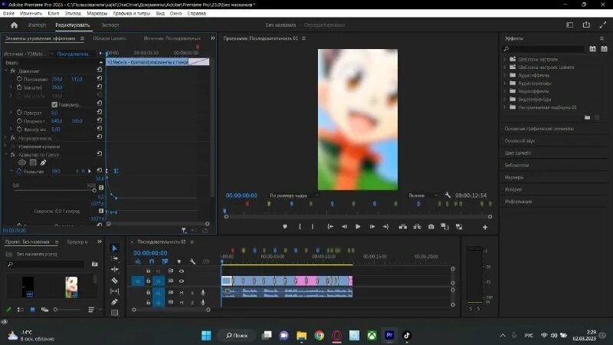Viewport: 613px width, 345px height.
Task: Expand the 'Видеоэффекты' folder
Action: [x=505, y=91]
